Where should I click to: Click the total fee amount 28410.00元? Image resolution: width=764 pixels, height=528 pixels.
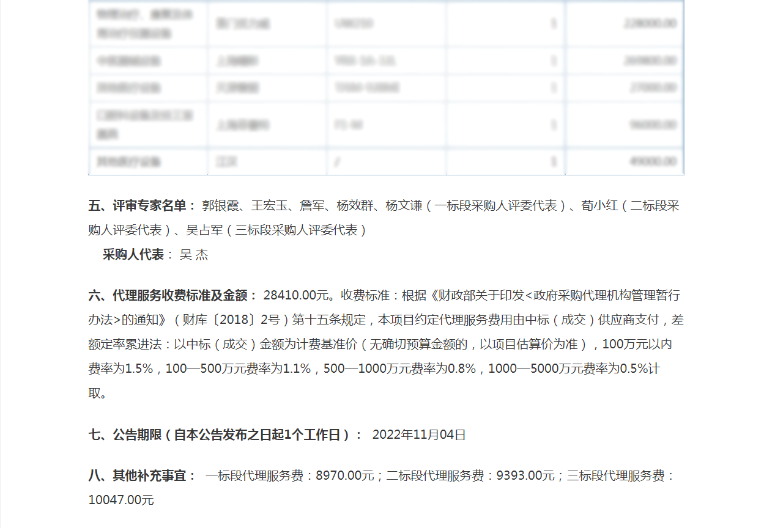(x=296, y=295)
